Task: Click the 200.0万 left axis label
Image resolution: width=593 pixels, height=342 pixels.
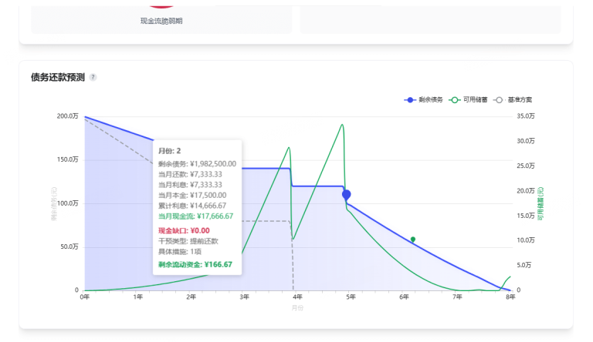Action: coord(68,116)
